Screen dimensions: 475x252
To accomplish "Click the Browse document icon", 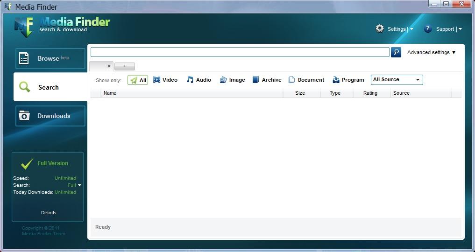I will point(24,58).
